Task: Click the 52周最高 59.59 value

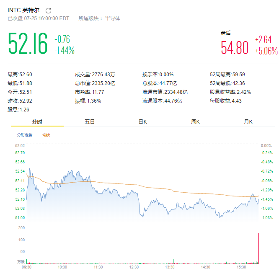Action: [x=227, y=74]
